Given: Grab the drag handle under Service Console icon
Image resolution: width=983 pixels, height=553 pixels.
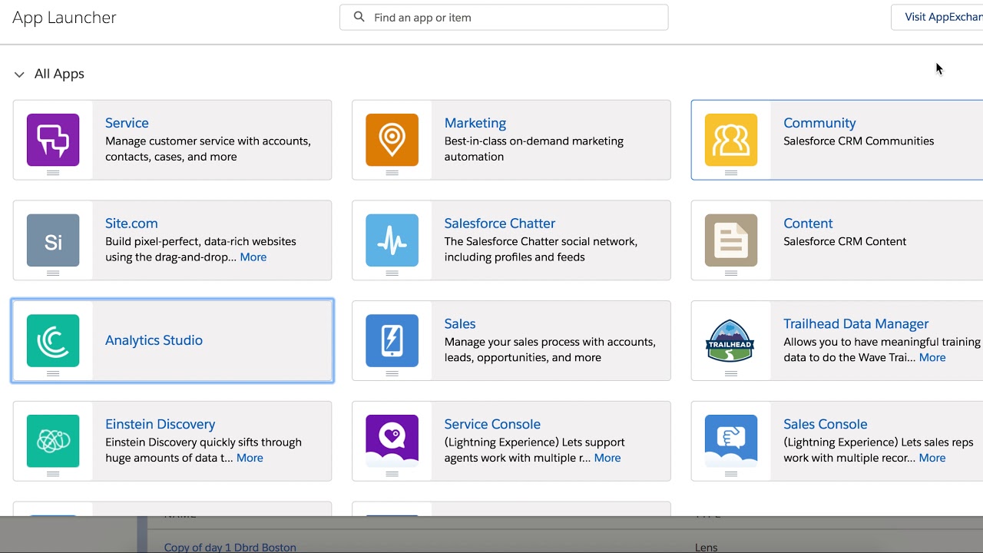Looking at the screenshot, I should 392,474.
